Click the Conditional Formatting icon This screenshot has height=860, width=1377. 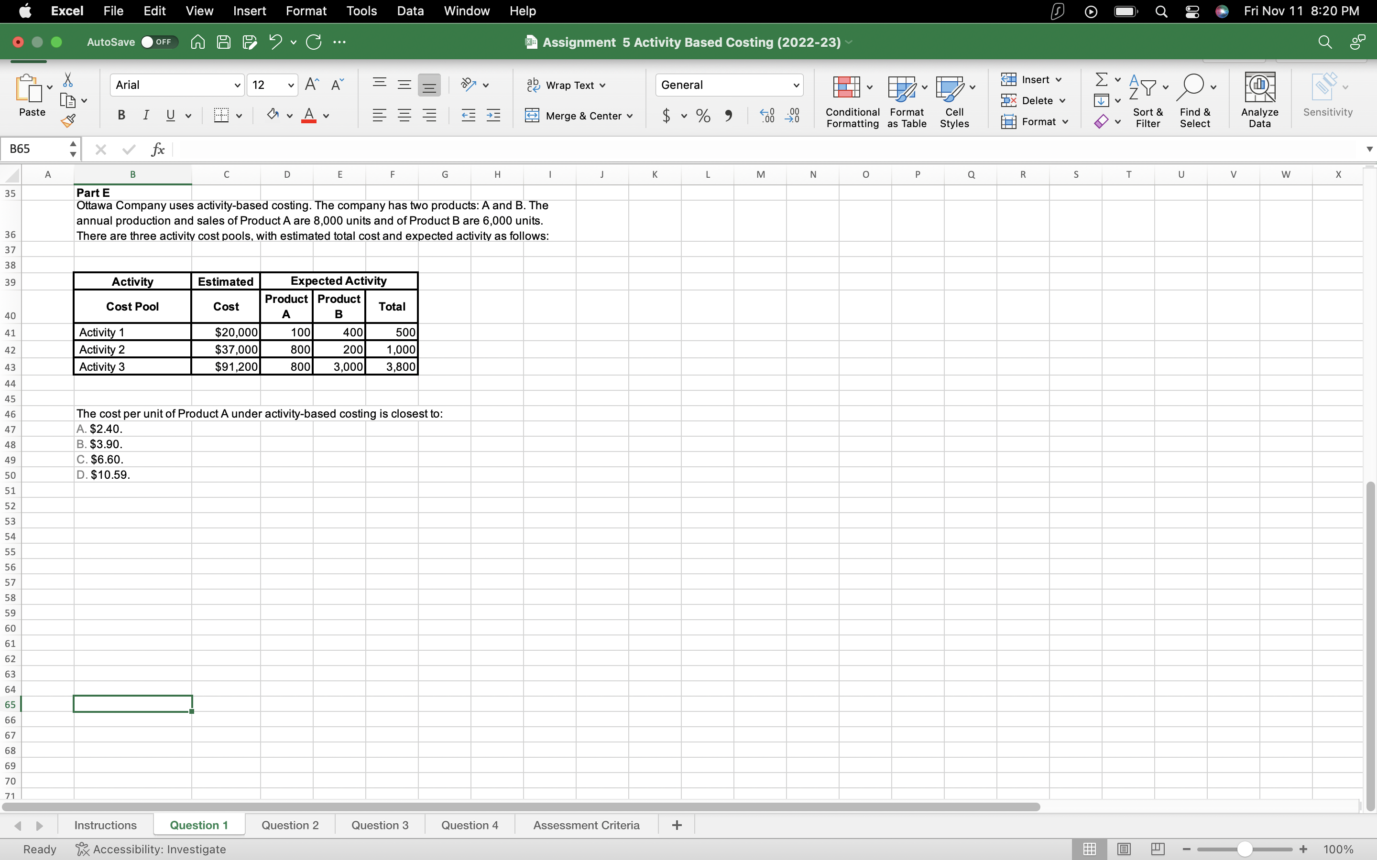pyautogui.click(x=846, y=87)
